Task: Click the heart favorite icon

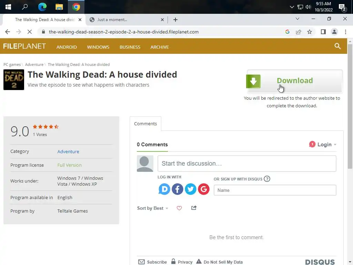Action: coord(179,208)
